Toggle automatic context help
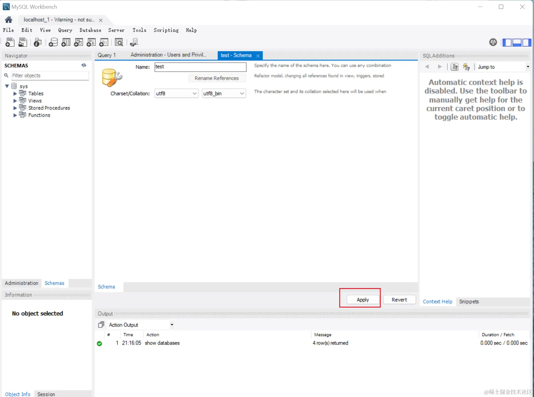This screenshot has height=397, width=534. pos(466,67)
